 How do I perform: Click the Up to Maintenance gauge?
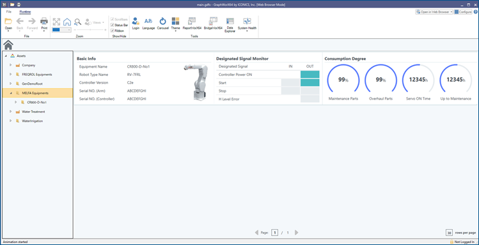[x=455, y=80]
